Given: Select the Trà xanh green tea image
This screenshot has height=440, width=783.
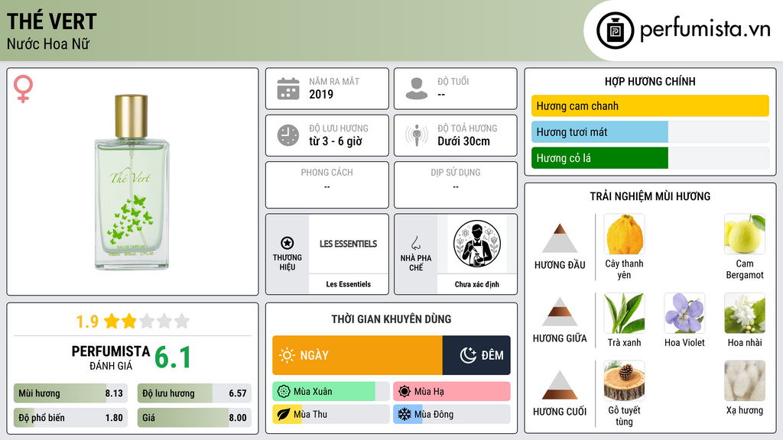Looking at the screenshot, I should 624,313.
